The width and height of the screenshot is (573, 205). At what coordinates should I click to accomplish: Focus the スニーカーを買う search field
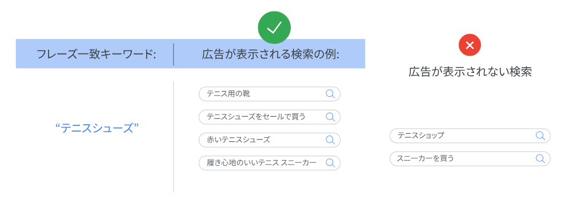click(x=470, y=158)
